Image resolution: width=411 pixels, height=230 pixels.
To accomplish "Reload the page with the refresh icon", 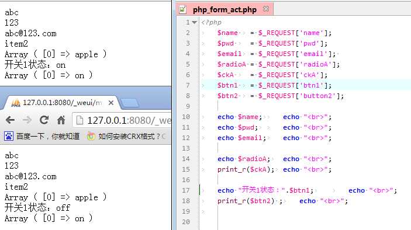I will click(x=44, y=120).
